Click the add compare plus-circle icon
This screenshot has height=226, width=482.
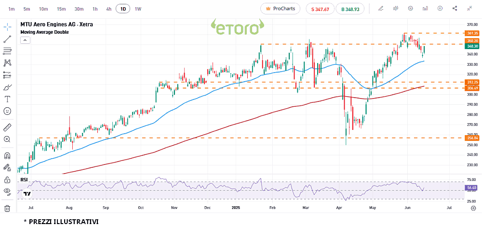(440, 9)
